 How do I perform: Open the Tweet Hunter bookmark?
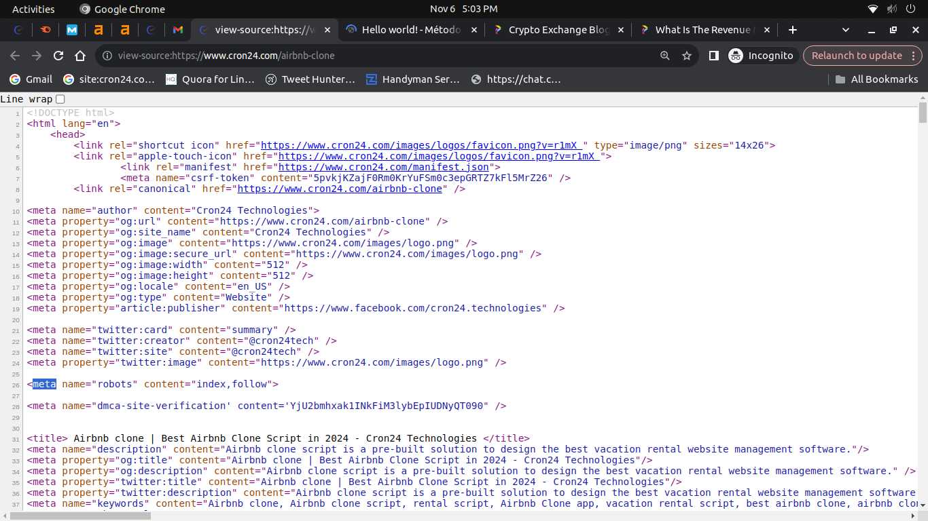[310, 79]
